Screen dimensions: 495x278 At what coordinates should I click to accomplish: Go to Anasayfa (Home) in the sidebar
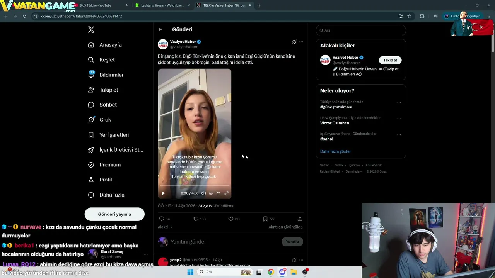coord(105,45)
